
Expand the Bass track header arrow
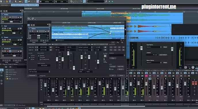click(22, 26)
